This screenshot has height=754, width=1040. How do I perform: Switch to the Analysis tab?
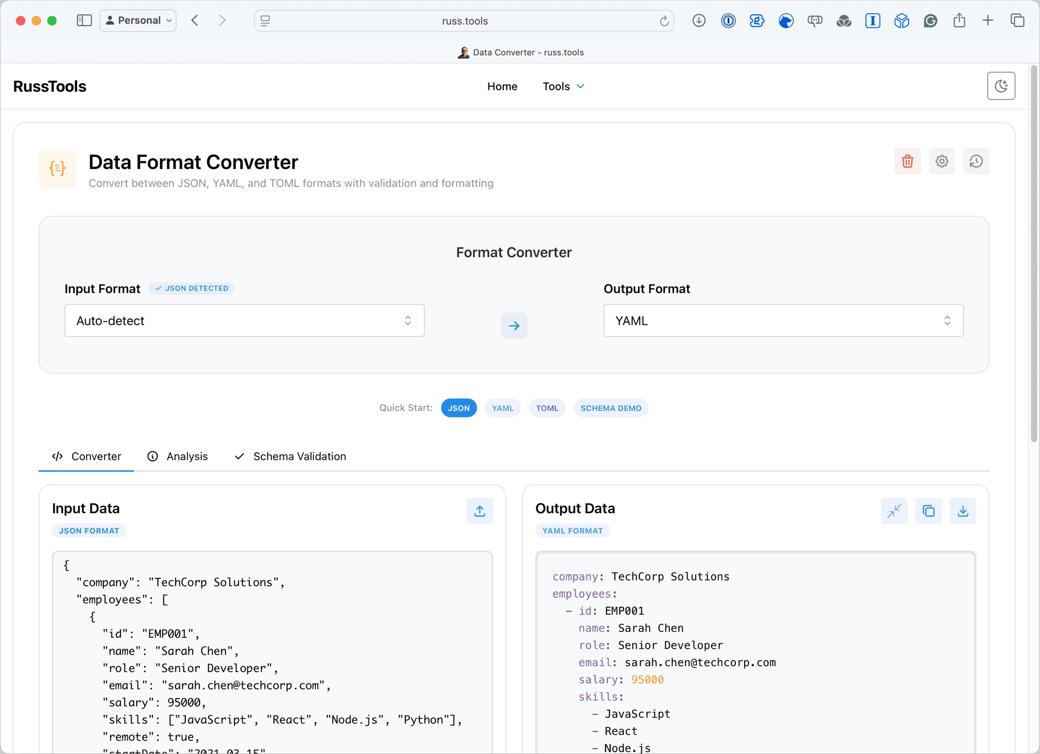[178, 456]
